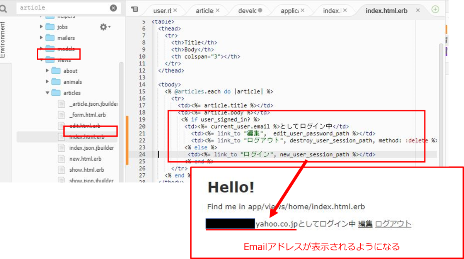Click the mailers folder icon
464x259 pixels.
[x=50, y=38]
